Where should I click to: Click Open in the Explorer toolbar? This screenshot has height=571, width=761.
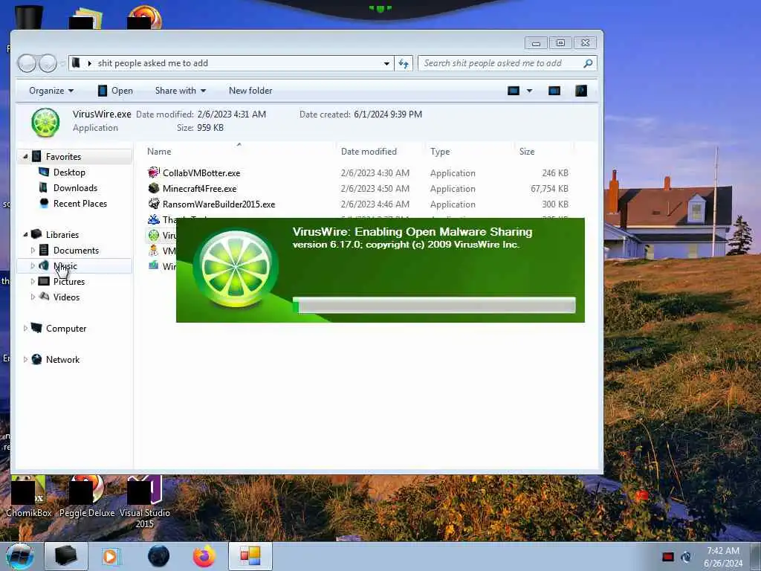pyautogui.click(x=115, y=90)
